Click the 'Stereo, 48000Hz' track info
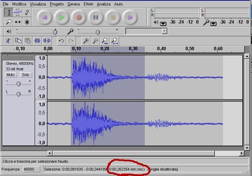The width and height of the screenshot is (252, 176). pyautogui.click(x=19, y=63)
